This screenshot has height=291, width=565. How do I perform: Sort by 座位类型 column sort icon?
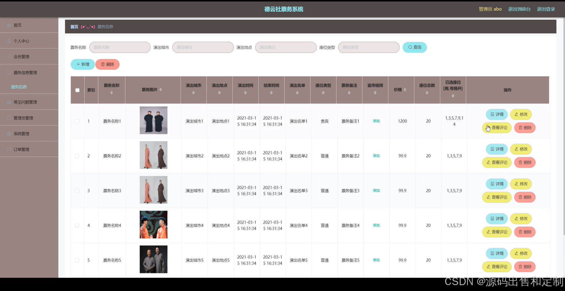[x=323, y=93]
